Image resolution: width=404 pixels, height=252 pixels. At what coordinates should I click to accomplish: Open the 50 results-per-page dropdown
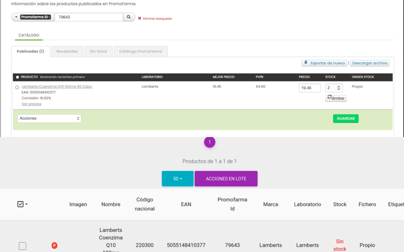[177, 178]
